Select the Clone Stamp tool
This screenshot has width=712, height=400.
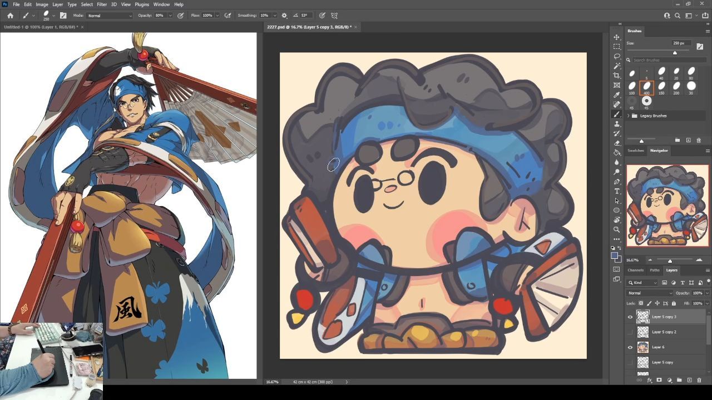click(x=616, y=124)
